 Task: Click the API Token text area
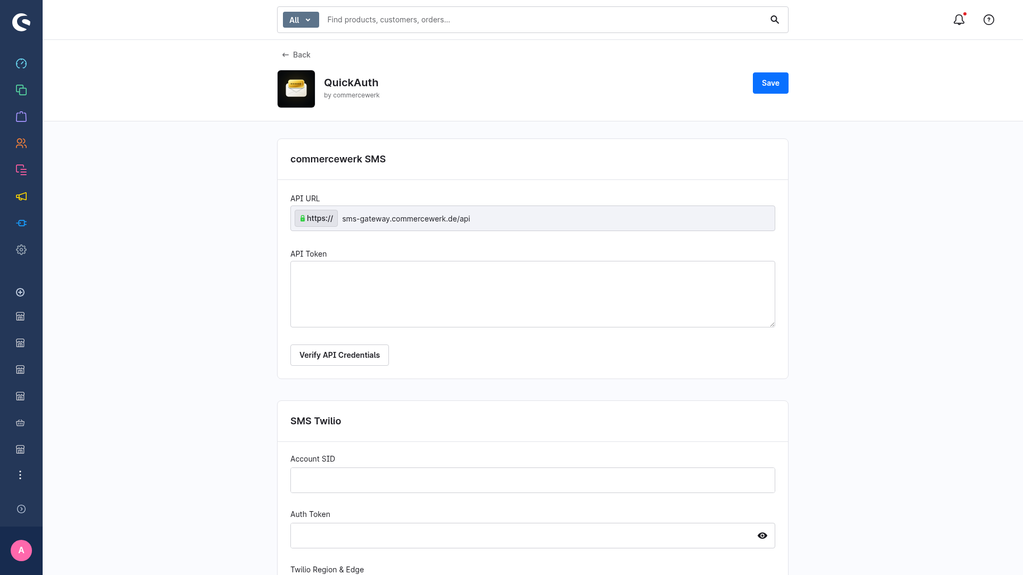(533, 294)
